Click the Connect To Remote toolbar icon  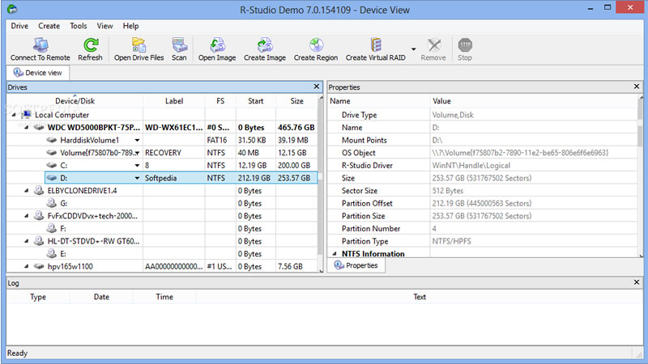[40, 44]
